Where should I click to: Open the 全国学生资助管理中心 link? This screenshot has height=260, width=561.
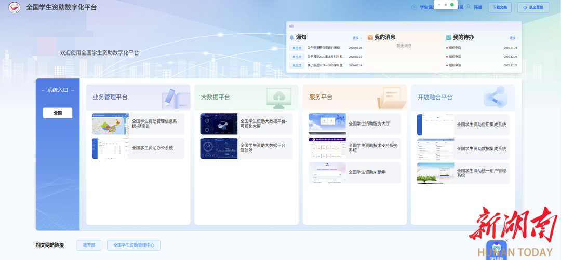[x=133, y=245]
